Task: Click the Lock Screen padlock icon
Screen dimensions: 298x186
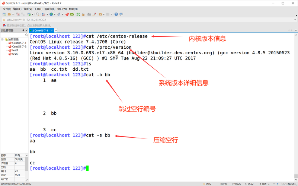Action: click(x=83, y=14)
